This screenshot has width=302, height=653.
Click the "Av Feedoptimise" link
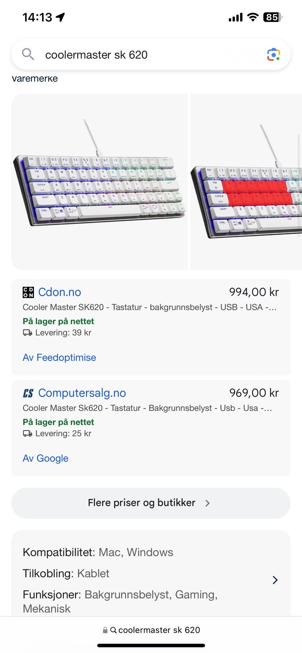point(60,358)
